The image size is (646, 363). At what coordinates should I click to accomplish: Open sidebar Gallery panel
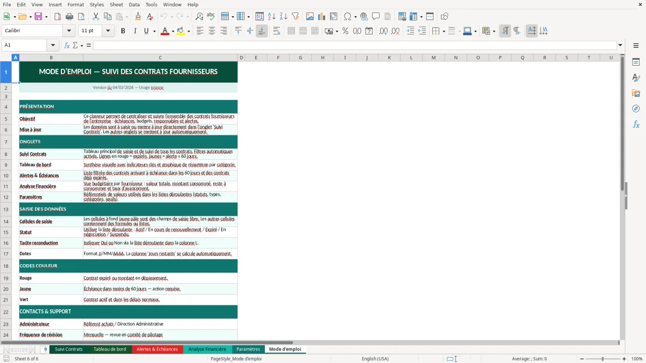636,93
